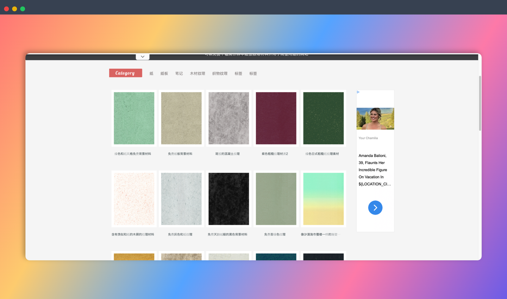This screenshot has width=507, height=299.
Task: Click the 免费灰色和纸纹理 caption
Action: tap(180, 234)
